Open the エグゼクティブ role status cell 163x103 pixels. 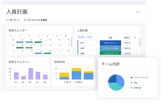[110, 53]
